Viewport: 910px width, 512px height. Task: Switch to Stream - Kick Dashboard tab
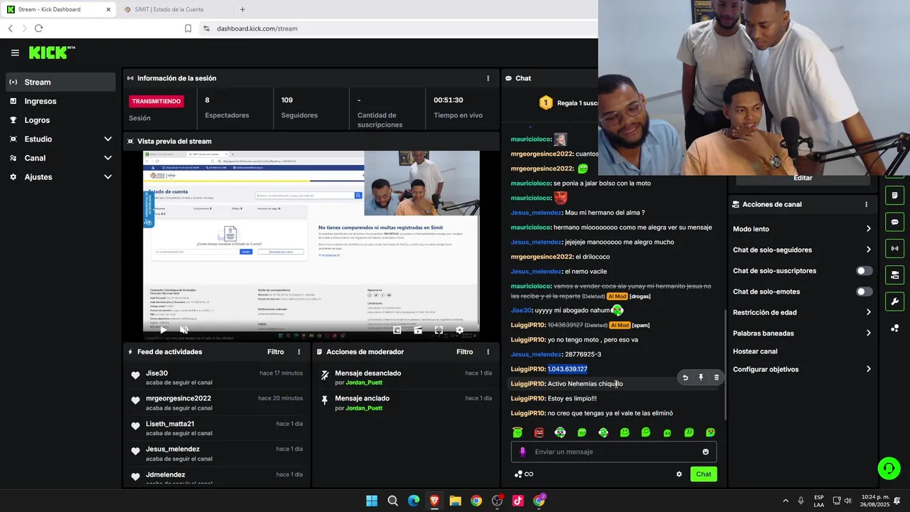(x=59, y=9)
